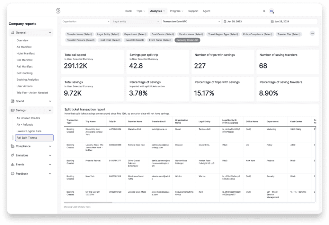Click the three-dots more filters icon
The image size is (329, 225).
312,33
